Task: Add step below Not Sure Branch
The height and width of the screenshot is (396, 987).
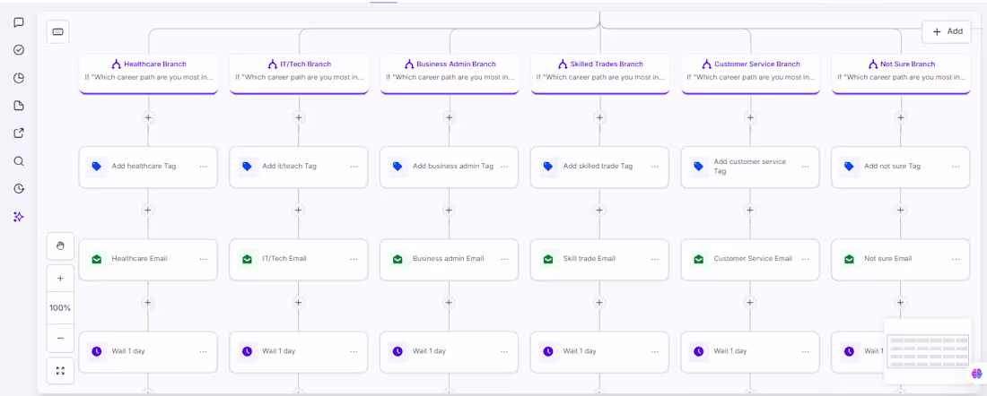Action: click(x=901, y=117)
